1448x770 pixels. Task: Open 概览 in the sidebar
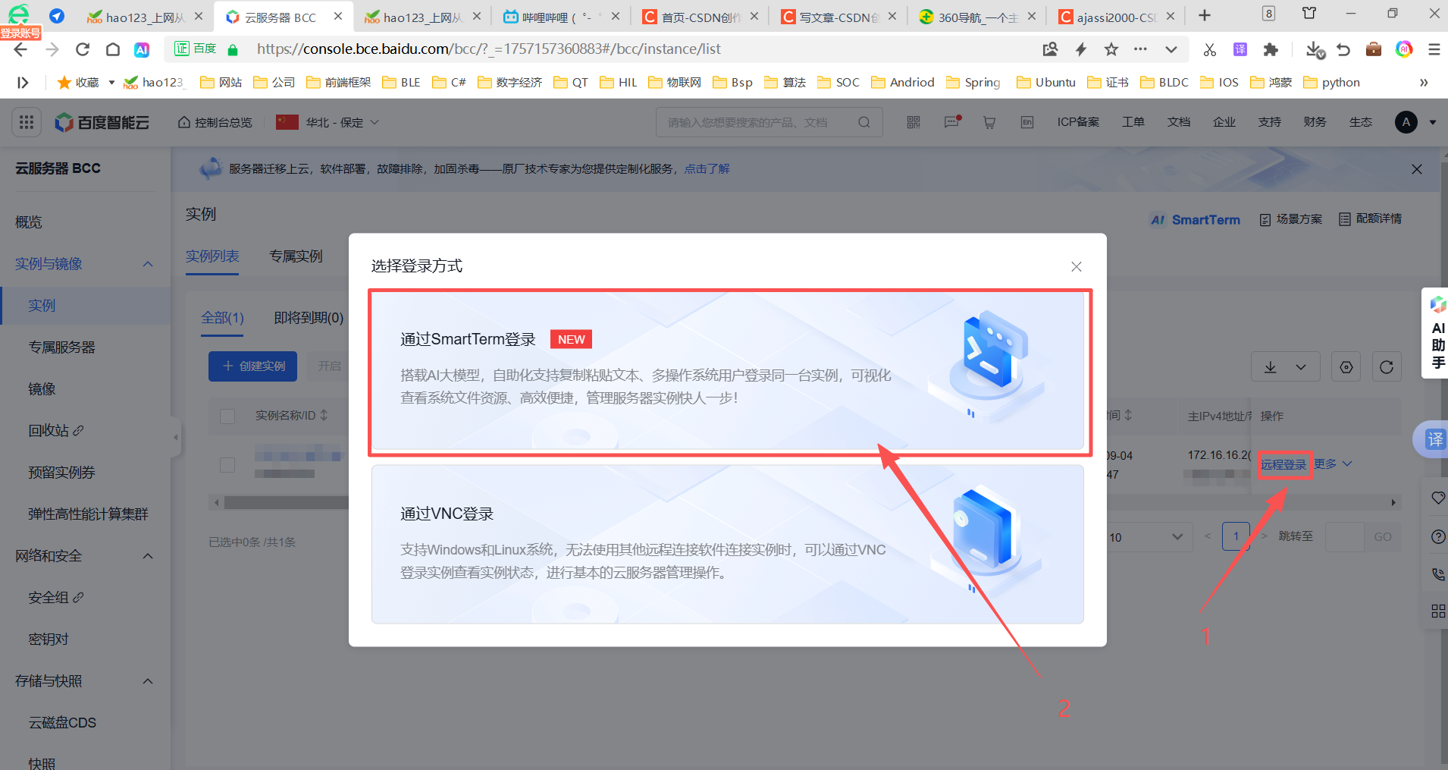click(29, 222)
